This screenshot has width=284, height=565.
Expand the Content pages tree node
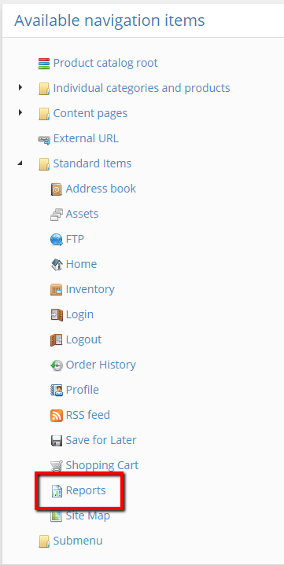click(20, 112)
